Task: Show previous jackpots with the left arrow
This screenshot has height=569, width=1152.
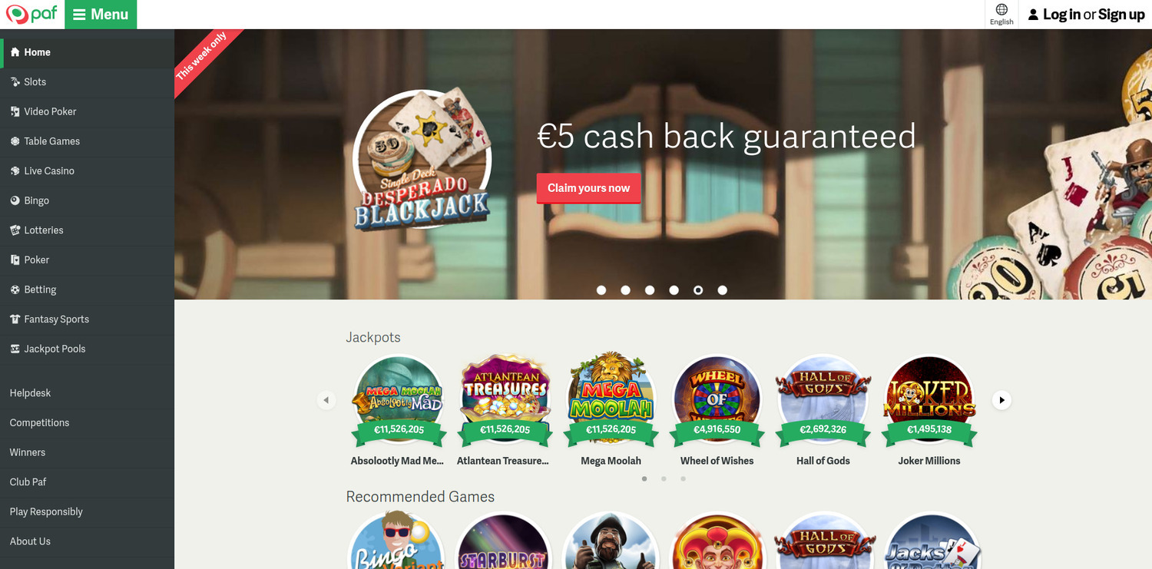Action: [326, 400]
